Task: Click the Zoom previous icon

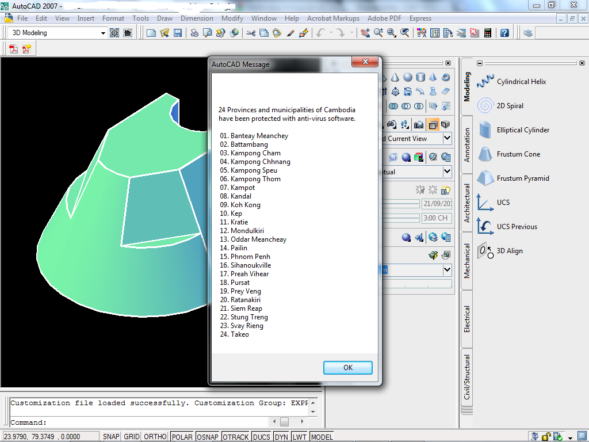Action: click(x=404, y=33)
